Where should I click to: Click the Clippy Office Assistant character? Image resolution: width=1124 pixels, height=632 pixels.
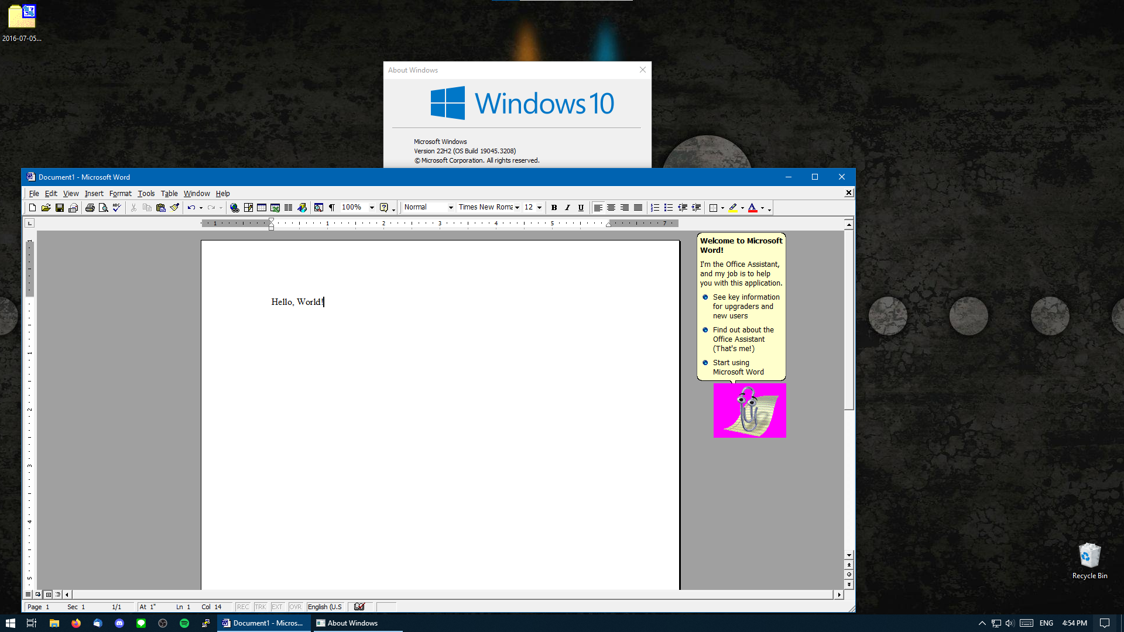(749, 410)
